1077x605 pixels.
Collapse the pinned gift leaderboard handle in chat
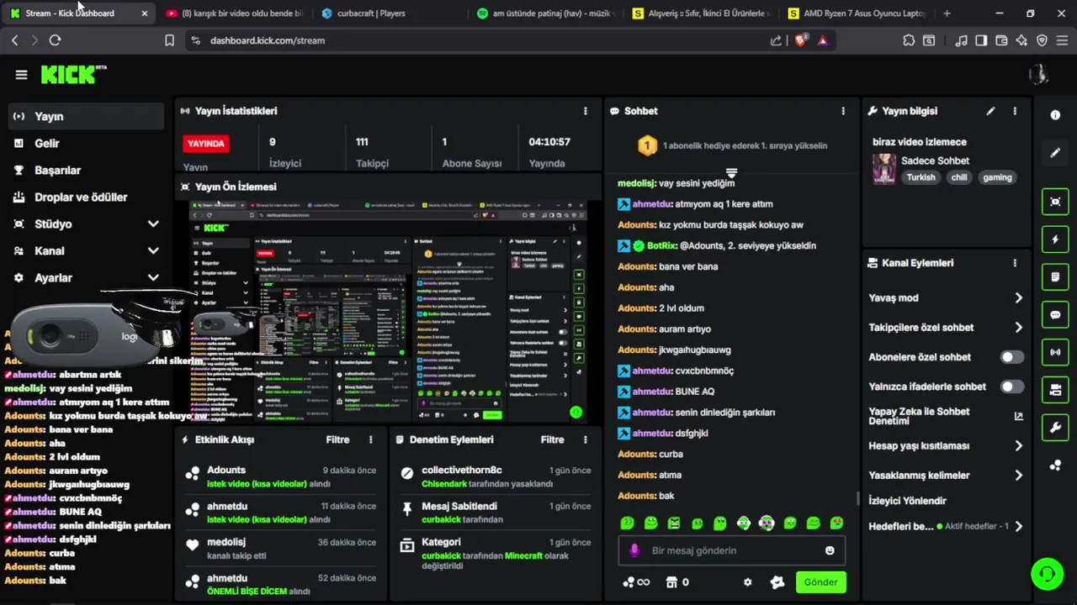pyautogui.click(x=731, y=173)
